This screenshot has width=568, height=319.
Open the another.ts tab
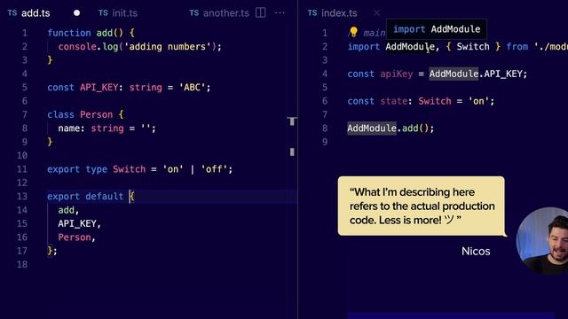pyautogui.click(x=226, y=13)
